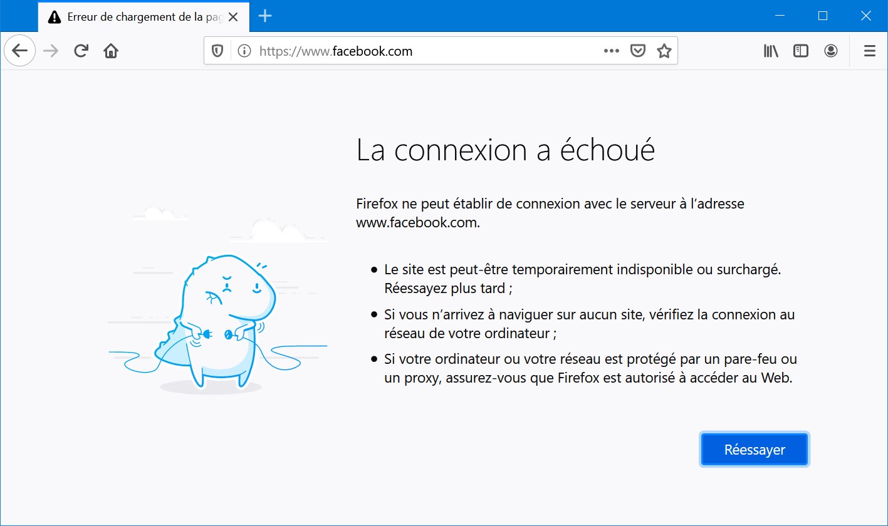Close the Firefox window
The image size is (888, 526).
866,16
